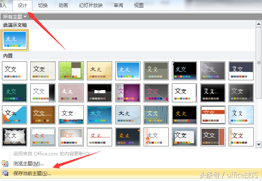Go to the 幻灯片放映 tab
Screen dimensions: 262x181
coord(91,6)
